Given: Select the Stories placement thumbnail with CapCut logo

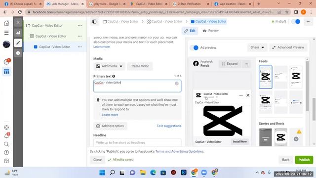Looking at the screenshot, I should click(281, 137).
